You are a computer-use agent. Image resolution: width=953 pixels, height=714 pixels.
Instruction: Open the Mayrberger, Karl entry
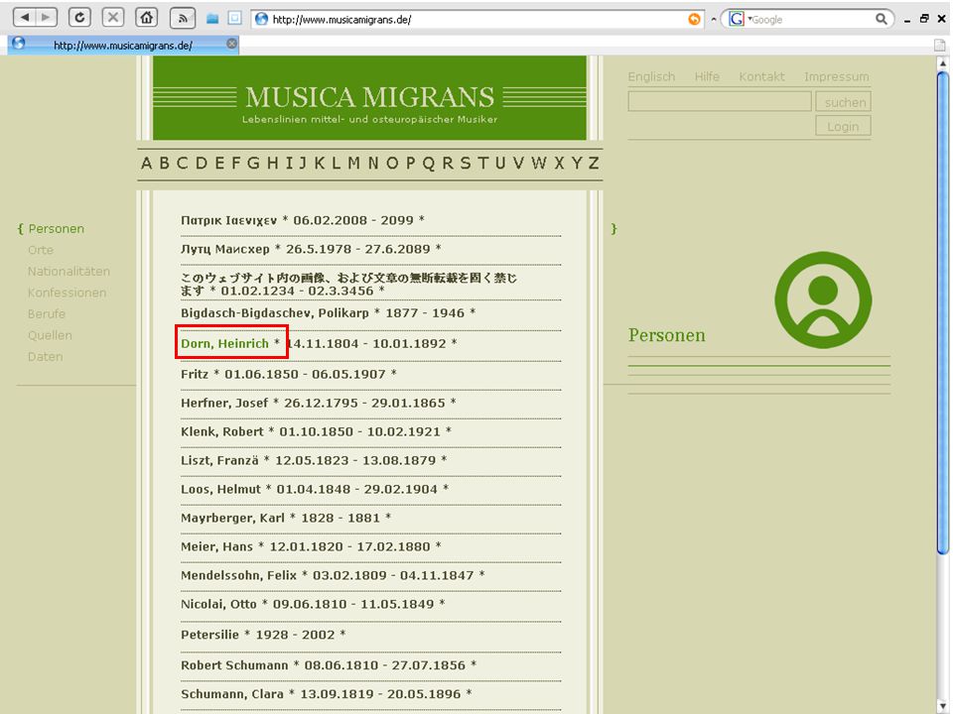(x=232, y=518)
